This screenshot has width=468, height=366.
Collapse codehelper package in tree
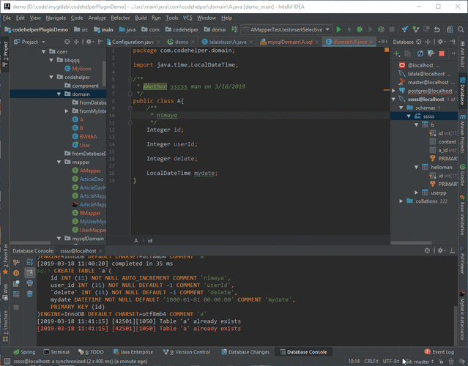(x=51, y=77)
